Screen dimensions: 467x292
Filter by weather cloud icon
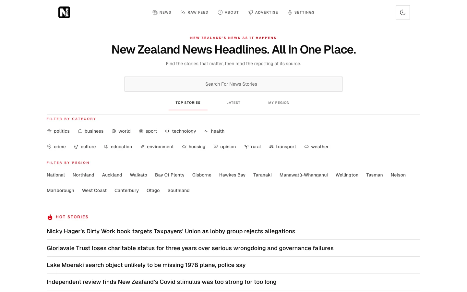click(306, 147)
